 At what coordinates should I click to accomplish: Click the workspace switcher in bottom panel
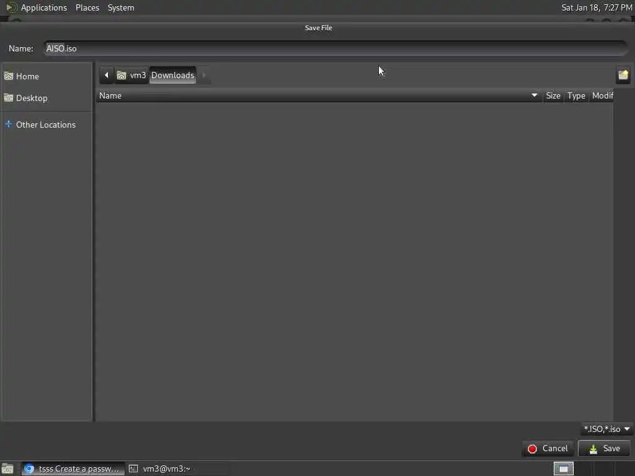click(x=563, y=469)
